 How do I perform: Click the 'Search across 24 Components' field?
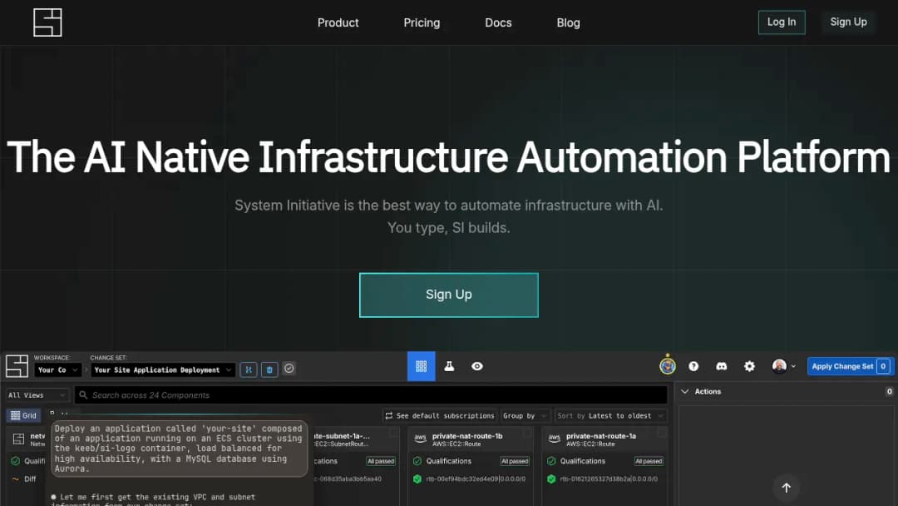click(371, 394)
